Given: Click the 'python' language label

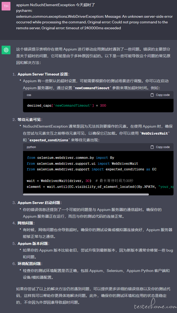Looking at the screenshot, I should (31, 147).
